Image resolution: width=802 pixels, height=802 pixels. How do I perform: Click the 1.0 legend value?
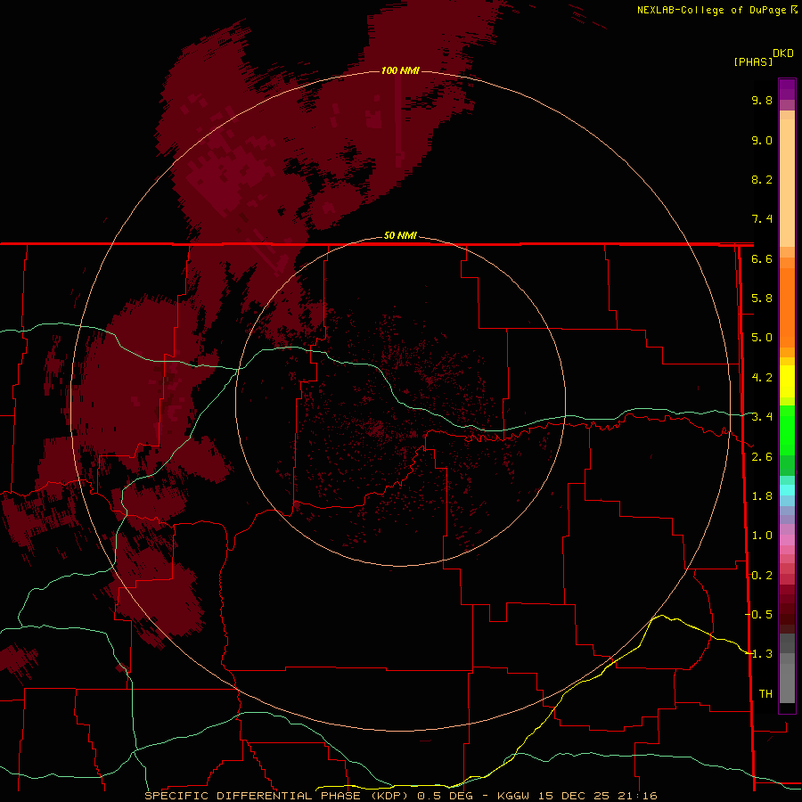tap(762, 536)
